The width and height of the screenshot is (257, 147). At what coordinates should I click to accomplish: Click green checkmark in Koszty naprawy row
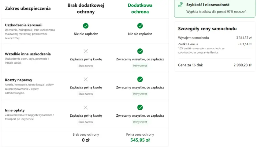140,79
